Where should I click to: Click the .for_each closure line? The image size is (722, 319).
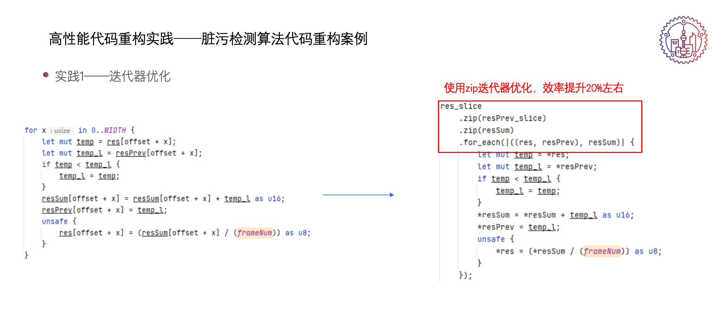547,142
